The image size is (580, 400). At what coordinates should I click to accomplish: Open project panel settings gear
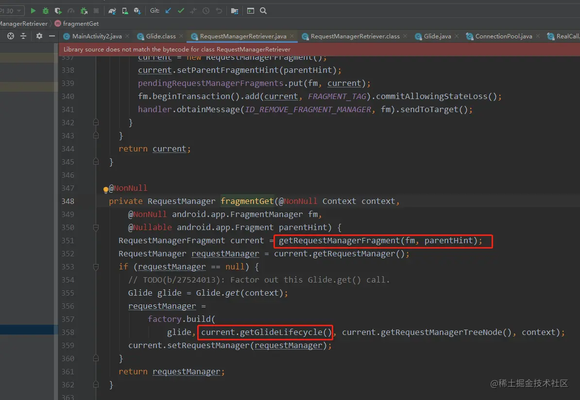(x=39, y=36)
